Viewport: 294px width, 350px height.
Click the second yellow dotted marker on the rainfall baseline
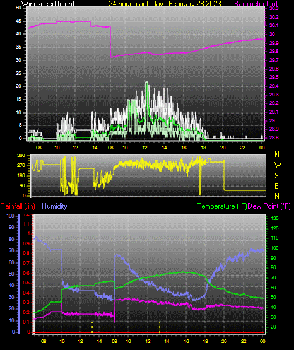[160, 328]
